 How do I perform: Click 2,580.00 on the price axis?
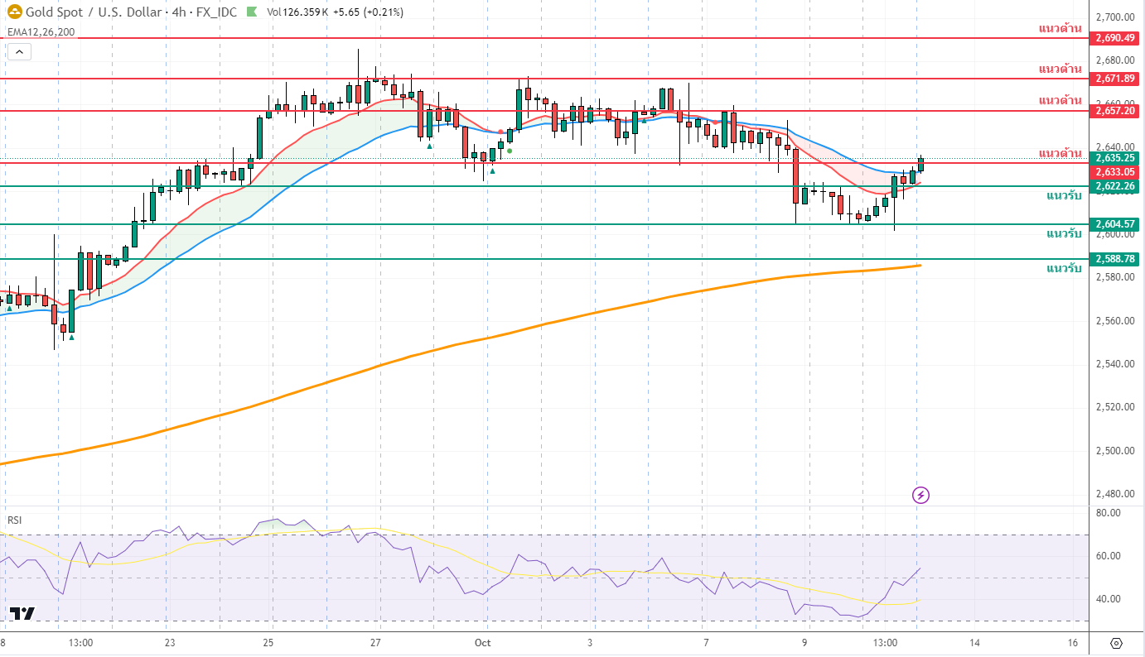1114,277
